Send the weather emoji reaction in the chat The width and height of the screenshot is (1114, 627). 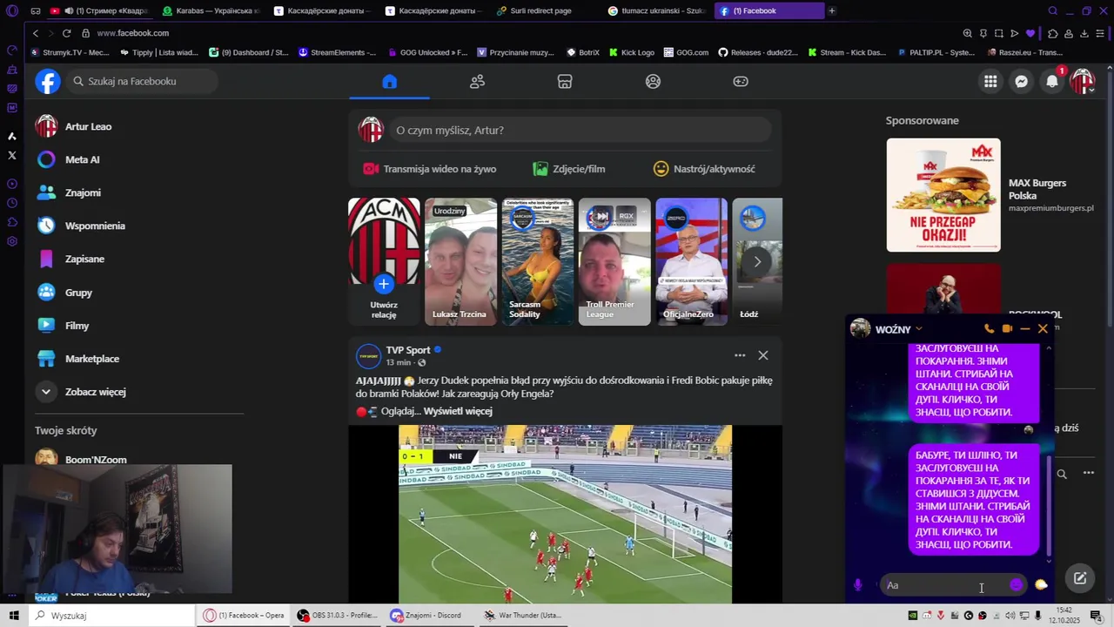(1041, 585)
